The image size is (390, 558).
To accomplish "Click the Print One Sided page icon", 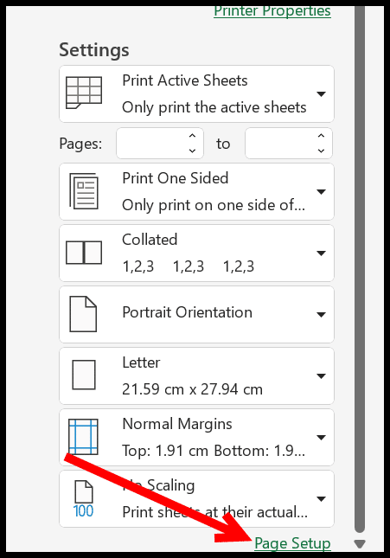I will click(84, 191).
